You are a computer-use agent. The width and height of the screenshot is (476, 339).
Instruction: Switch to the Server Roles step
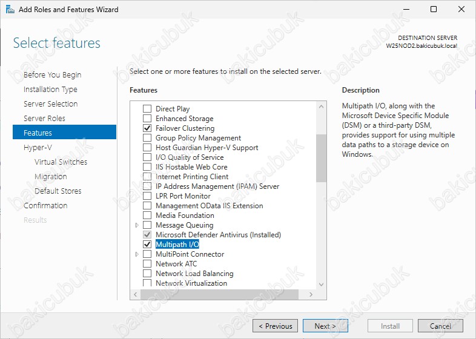(x=44, y=119)
